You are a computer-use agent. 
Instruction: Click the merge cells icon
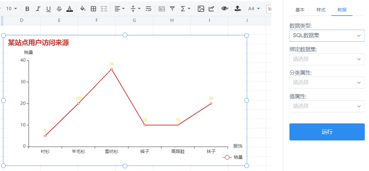(x=104, y=9)
